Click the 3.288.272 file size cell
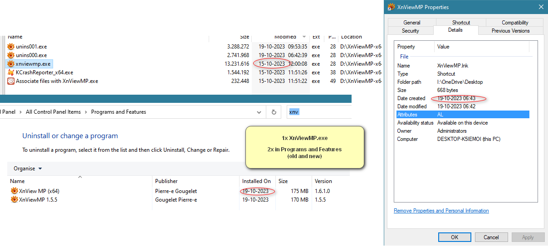 (238, 47)
